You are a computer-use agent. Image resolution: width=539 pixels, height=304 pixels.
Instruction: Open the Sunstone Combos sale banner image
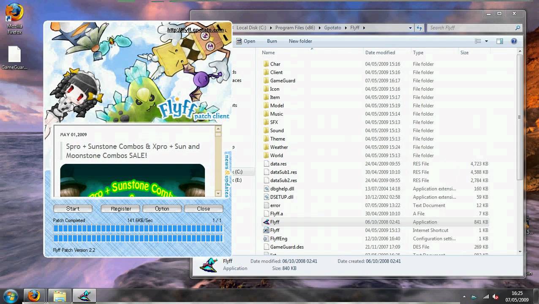[132, 180]
